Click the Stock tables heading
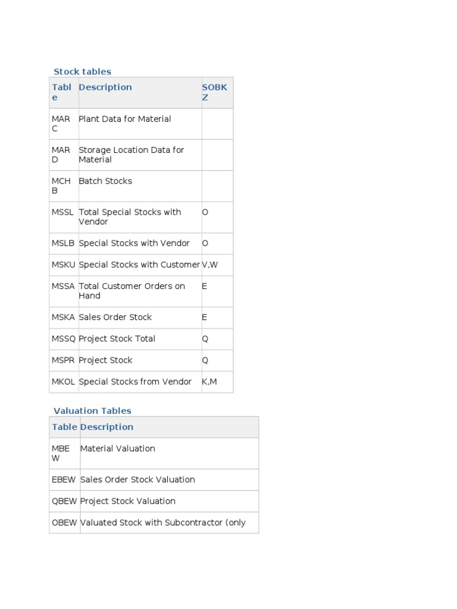 (82, 71)
